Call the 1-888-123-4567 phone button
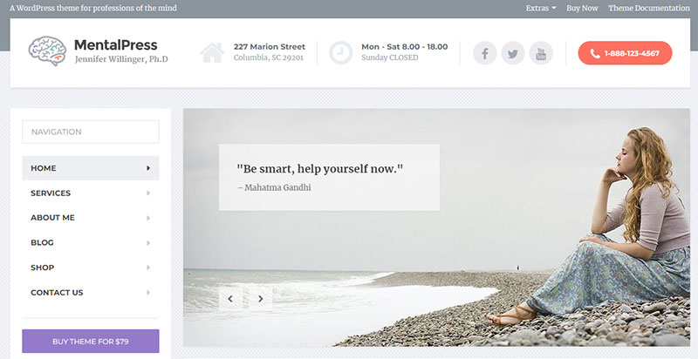The width and height of the screenshot is (698, 359). pos(625,53)
